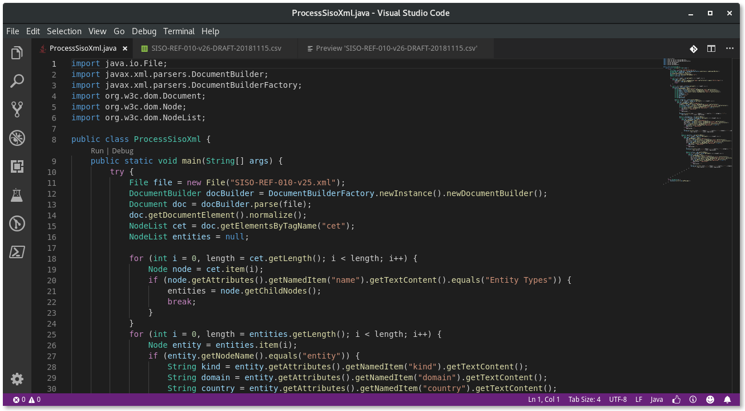Image resolution: width=745 pixels, height=411 pixels.
Task: Open the editor More Actions ellipsis
Action: [x=730, y=49]
